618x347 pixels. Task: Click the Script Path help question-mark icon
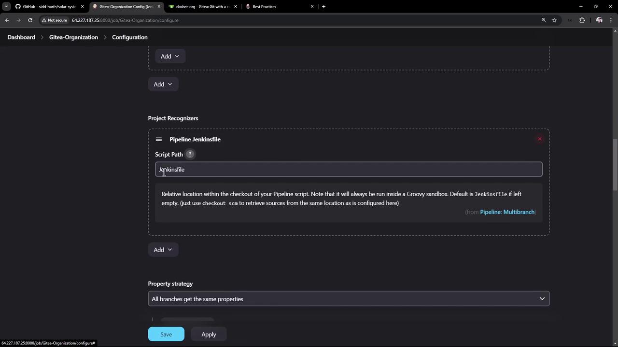pyautogui.click(x=190, y=154)
